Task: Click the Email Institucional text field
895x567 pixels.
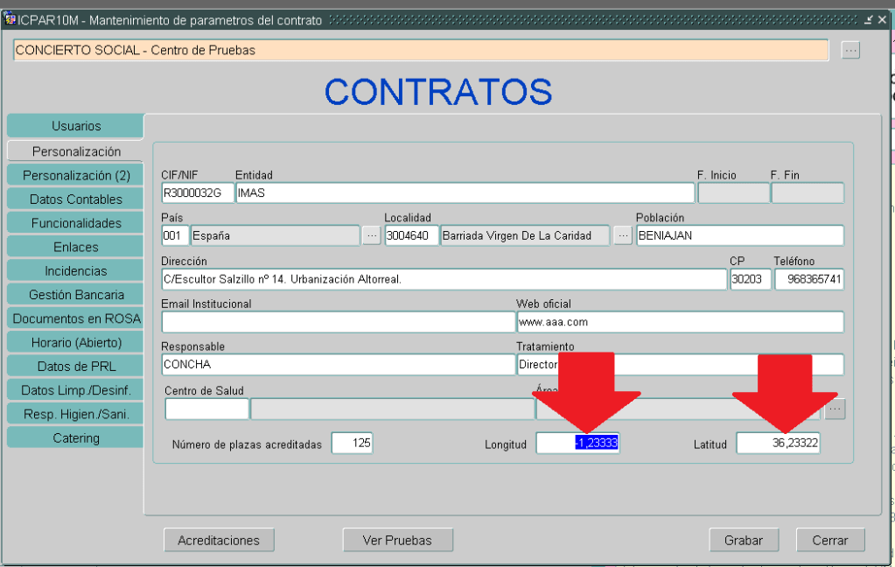Action: (x=338, y=322)
